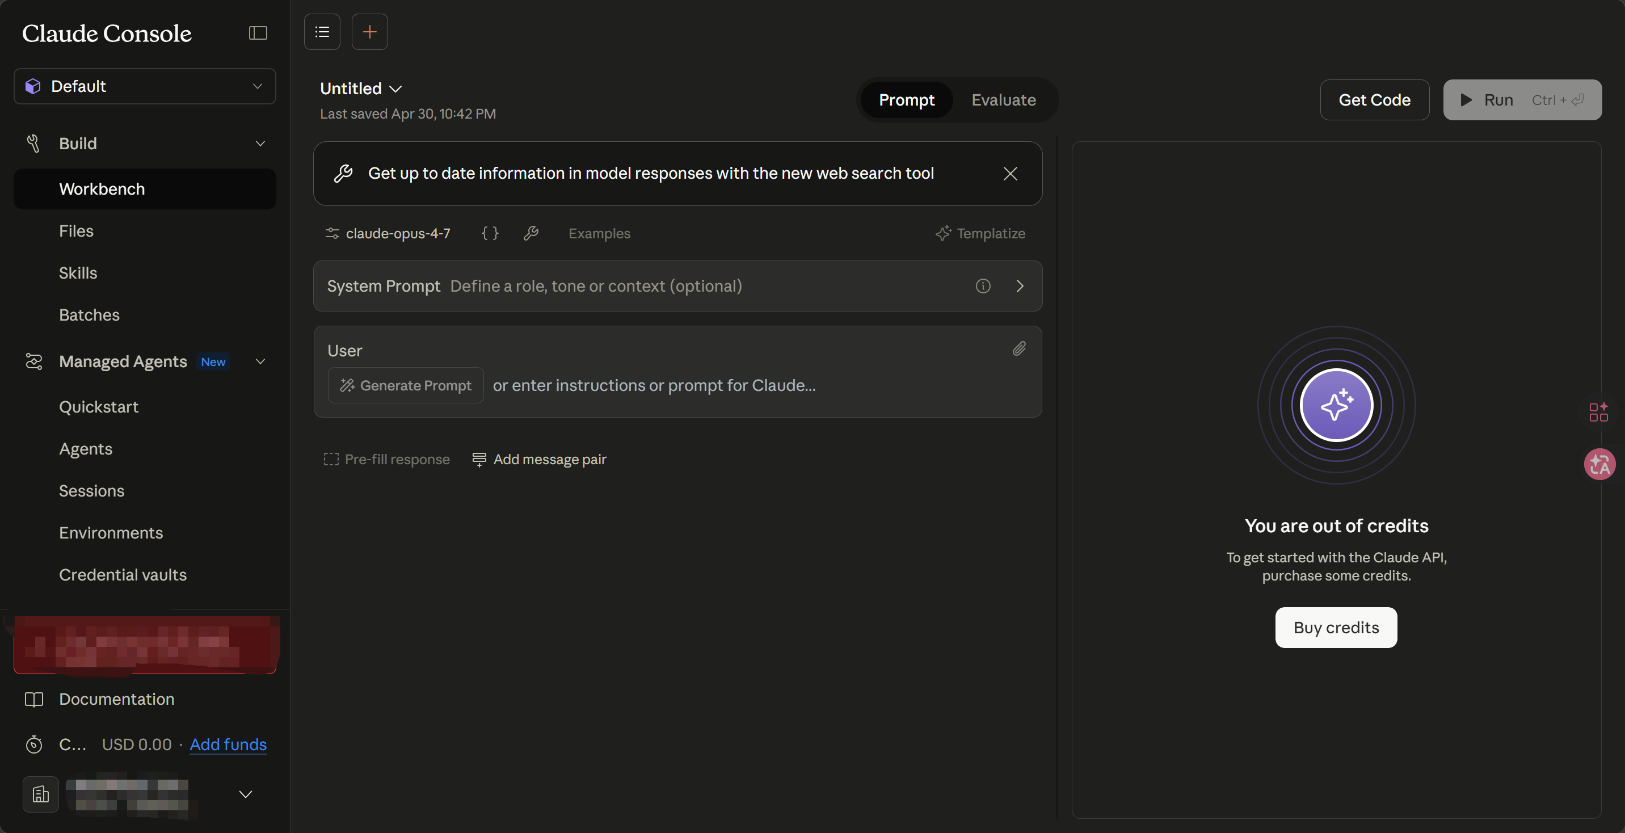Click "Last saved Apr 30, 10:42 PM" text
1625x833 pixels.
point(408,114)
